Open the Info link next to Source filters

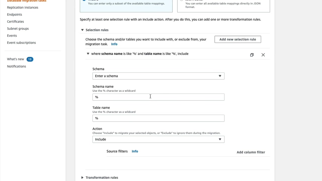pyautogui.click(x=135, y=151)
